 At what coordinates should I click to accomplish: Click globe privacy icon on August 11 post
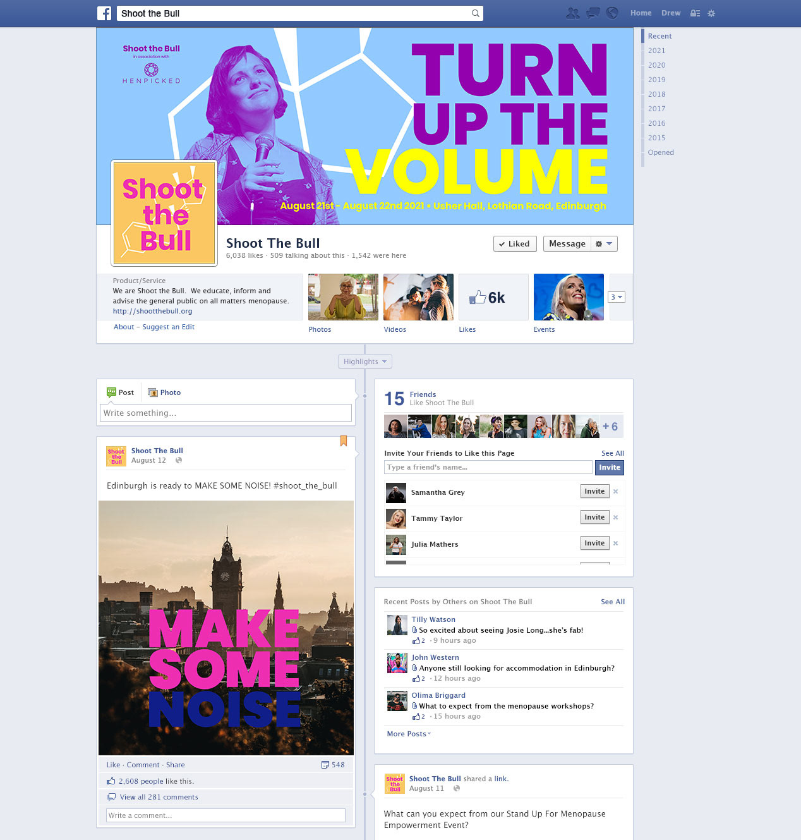point(457,788)
